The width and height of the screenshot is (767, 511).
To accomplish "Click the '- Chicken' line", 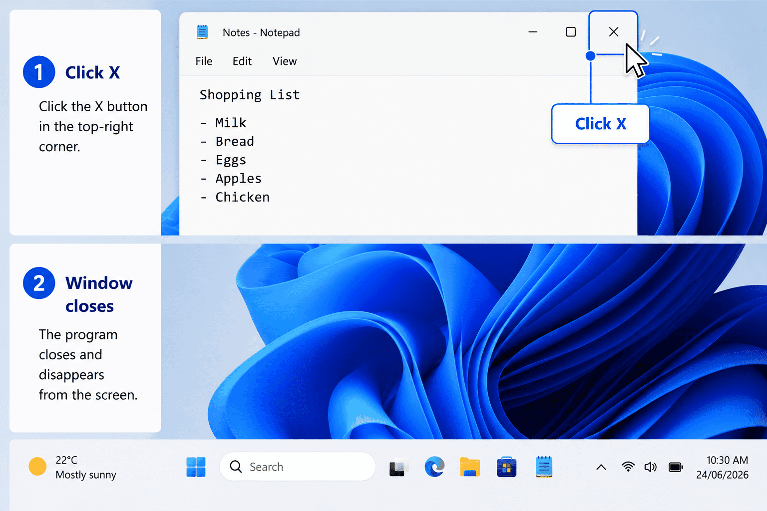I will 235,197.
